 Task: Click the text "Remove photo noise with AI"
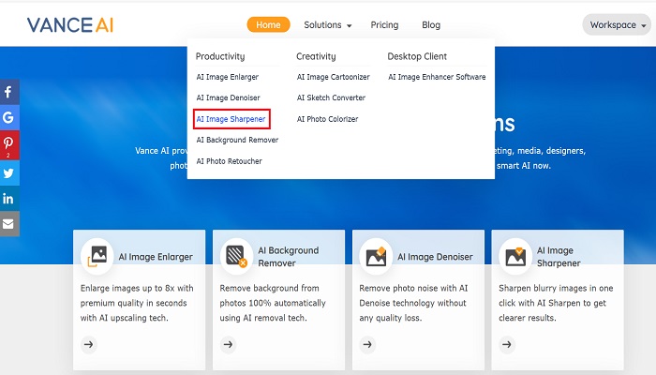click(x=413, y=289)
